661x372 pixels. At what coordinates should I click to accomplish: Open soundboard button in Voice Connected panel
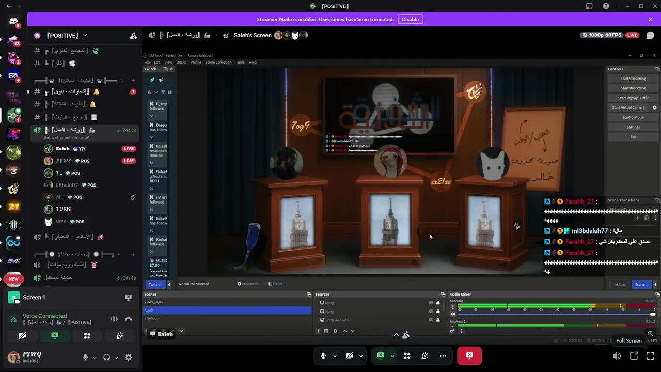pyautogui.click(x=120, y=336)
